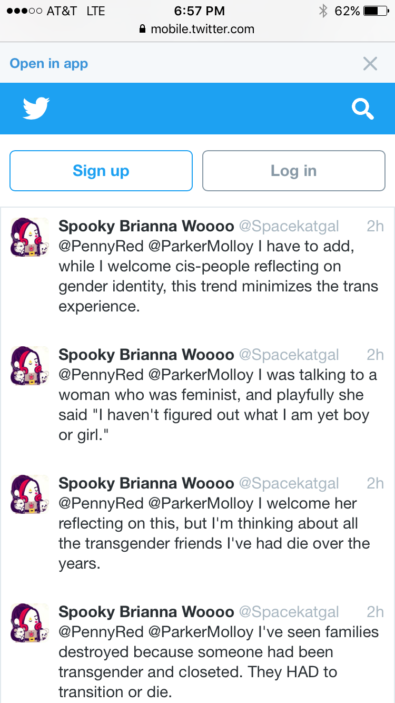Open avatar of the second tweet
Viewport: 395px width, 703px height.
point(29,365)
